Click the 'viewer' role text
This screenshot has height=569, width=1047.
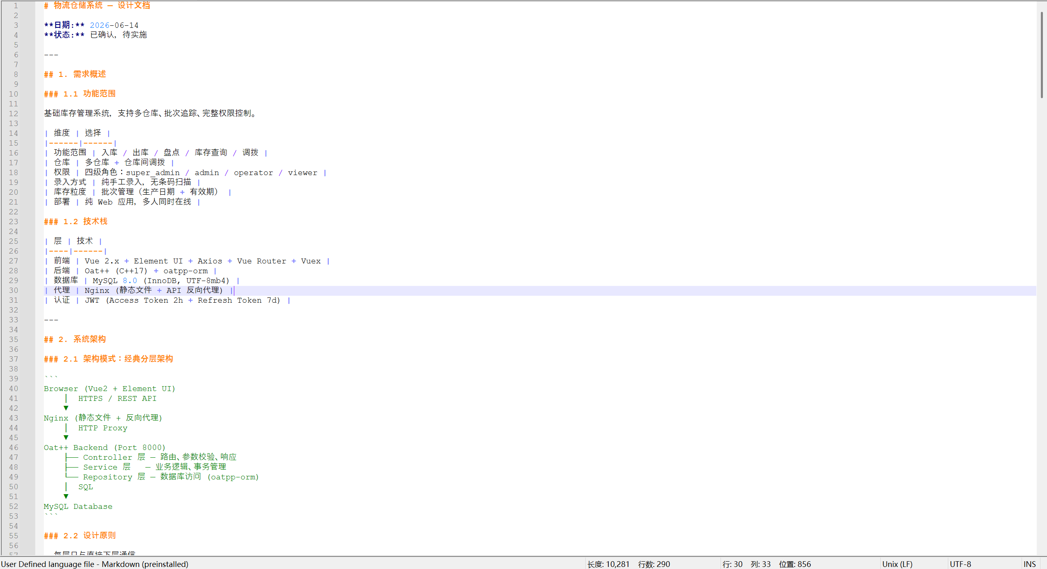pos(303,173)
